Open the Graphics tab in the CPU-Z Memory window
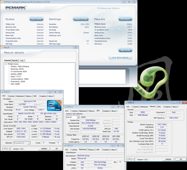Screen dimensions: 187x170 [167, 107]
